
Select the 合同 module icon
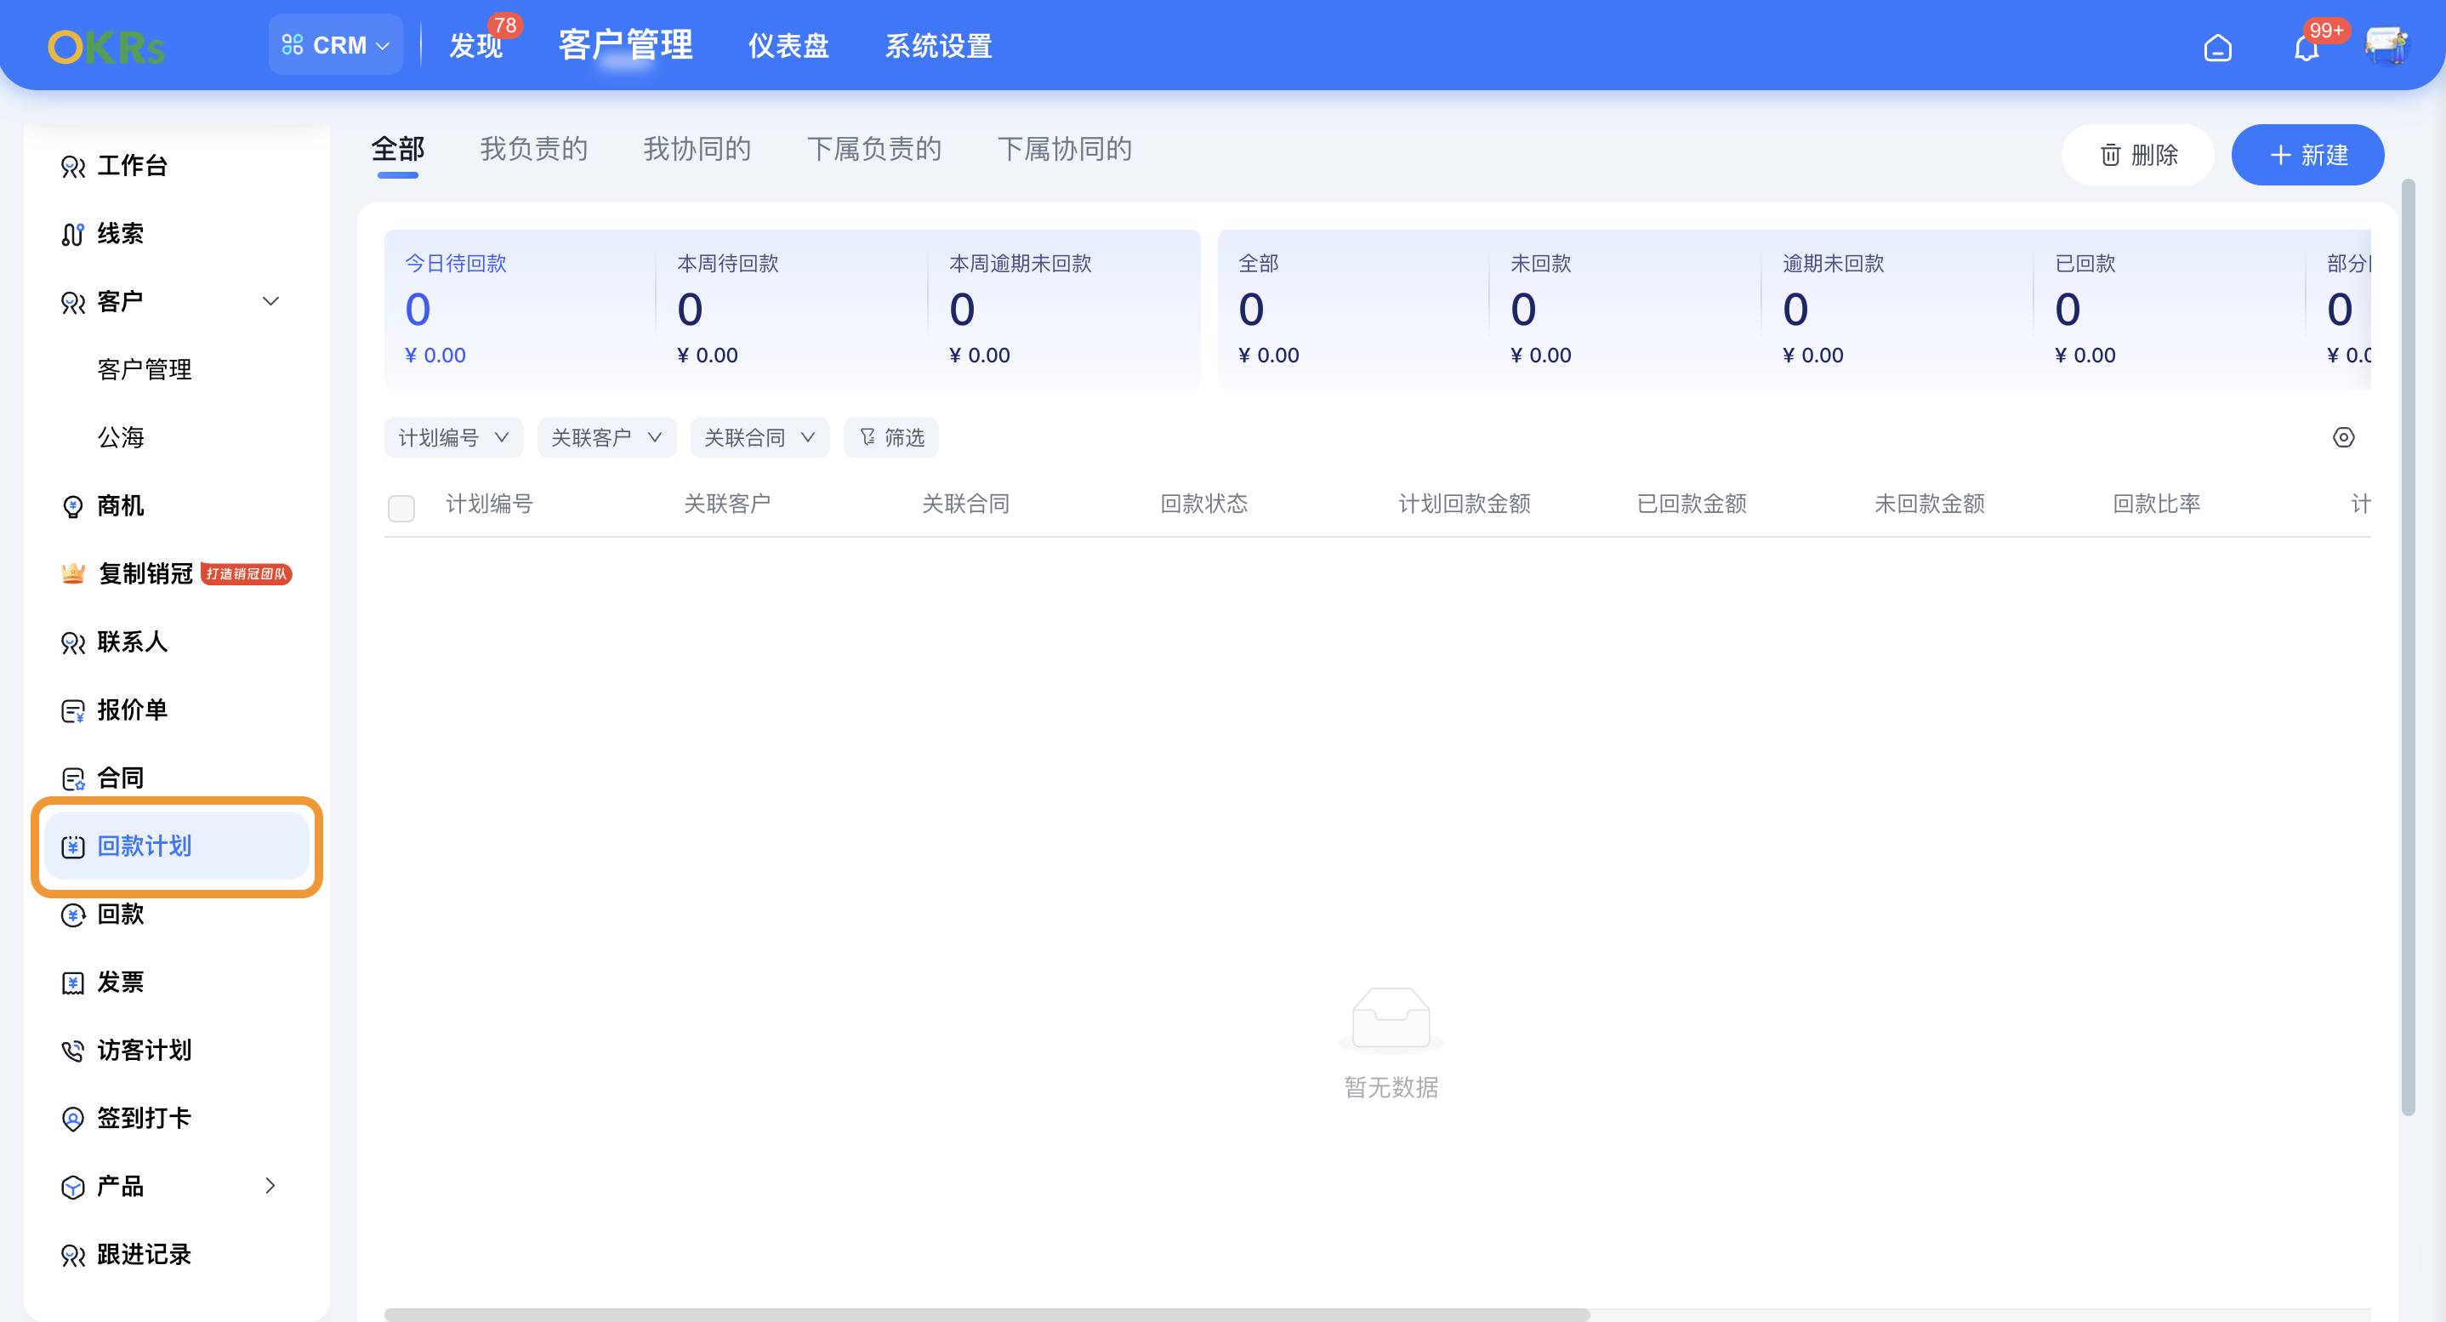[x=73, y=778]
